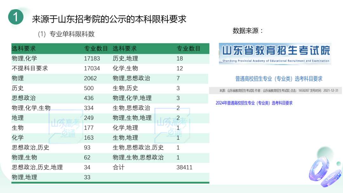Click the subtitle (1) 专业单科限科数
The height and width of the screenshot is (193, 343).
66,34
